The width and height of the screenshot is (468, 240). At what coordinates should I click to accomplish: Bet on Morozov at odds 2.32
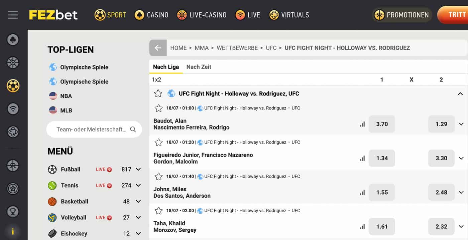point(441,227)
